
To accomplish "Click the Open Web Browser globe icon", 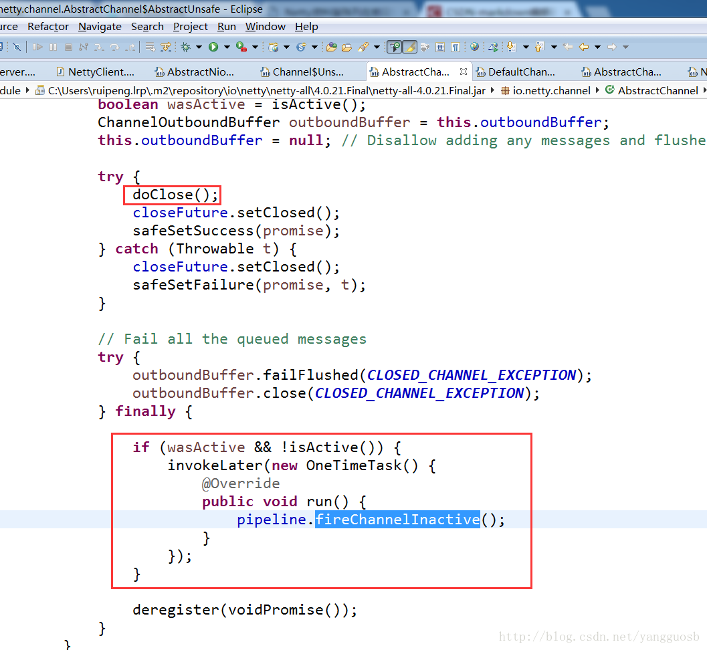I will [474, 46].
